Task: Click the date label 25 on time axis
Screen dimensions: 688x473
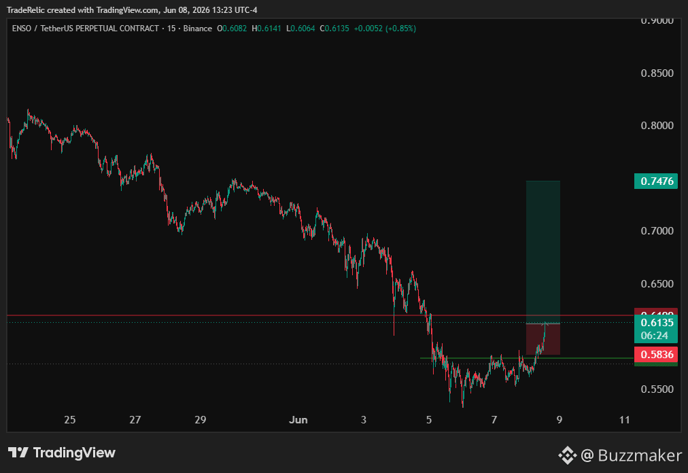Action: [x=70, y=420]
